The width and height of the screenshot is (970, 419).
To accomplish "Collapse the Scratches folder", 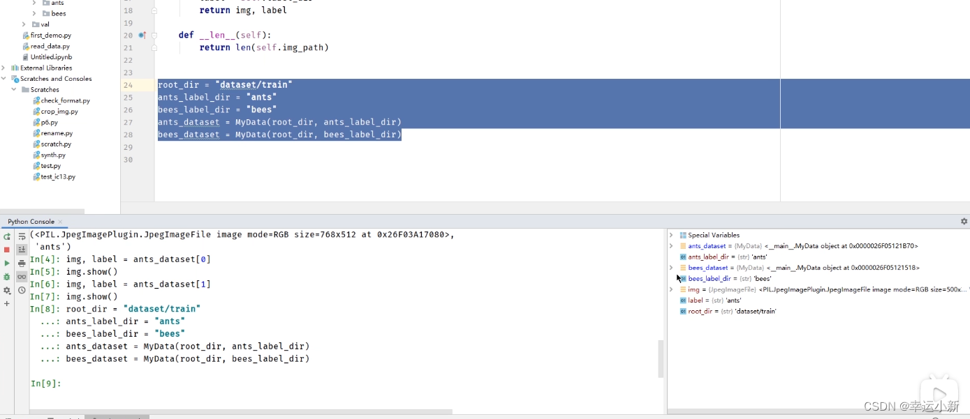I will pos(14,89).
